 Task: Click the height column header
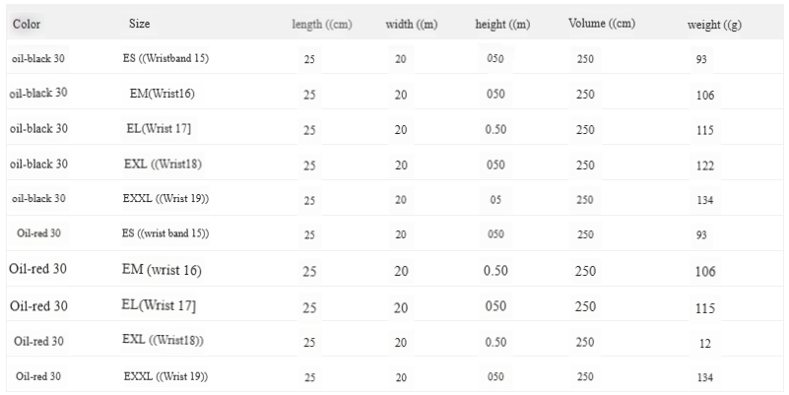click(x=502, y=23)
